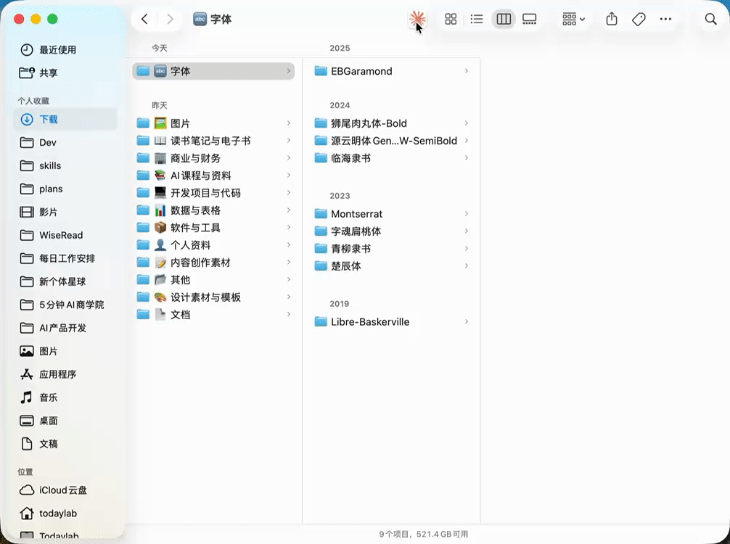
Task: Click the more actions ellipsis button
Action: [x=665, y=19]
